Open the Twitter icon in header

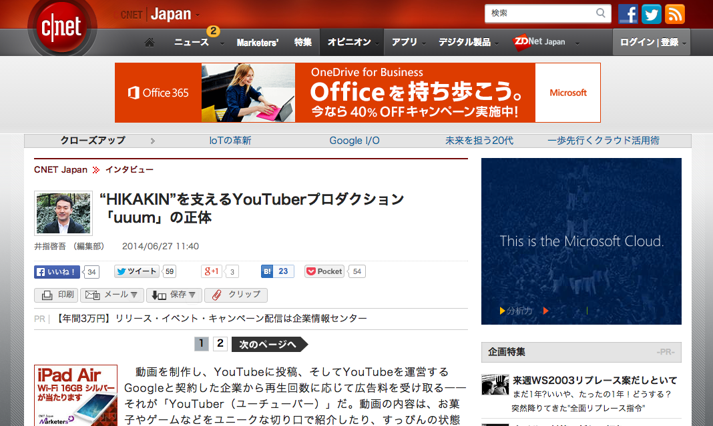tap(651, 14)
